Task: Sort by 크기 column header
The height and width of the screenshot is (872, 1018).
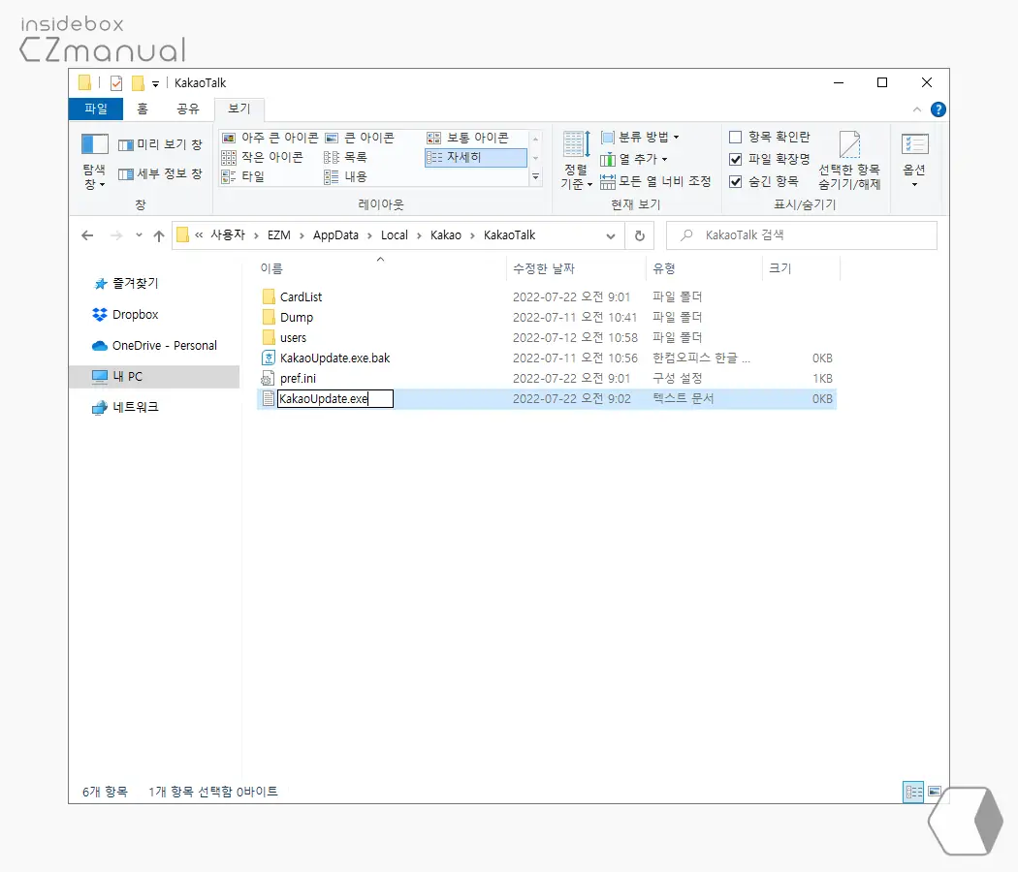Action: 801,268
